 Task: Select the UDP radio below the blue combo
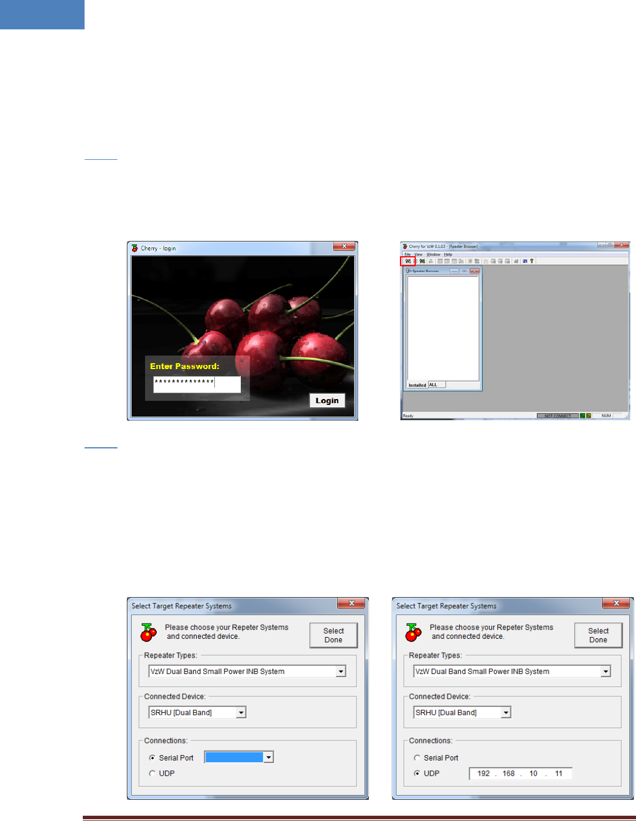click(152, 773)
